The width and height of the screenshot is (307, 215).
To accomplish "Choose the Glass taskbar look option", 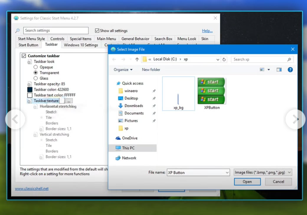I will tap(36, 78).
